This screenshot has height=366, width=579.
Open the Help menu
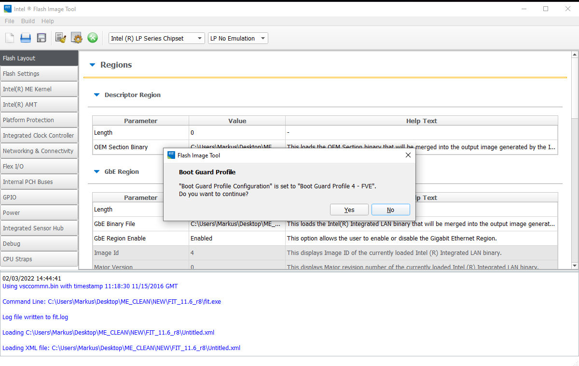click(48, 21)
